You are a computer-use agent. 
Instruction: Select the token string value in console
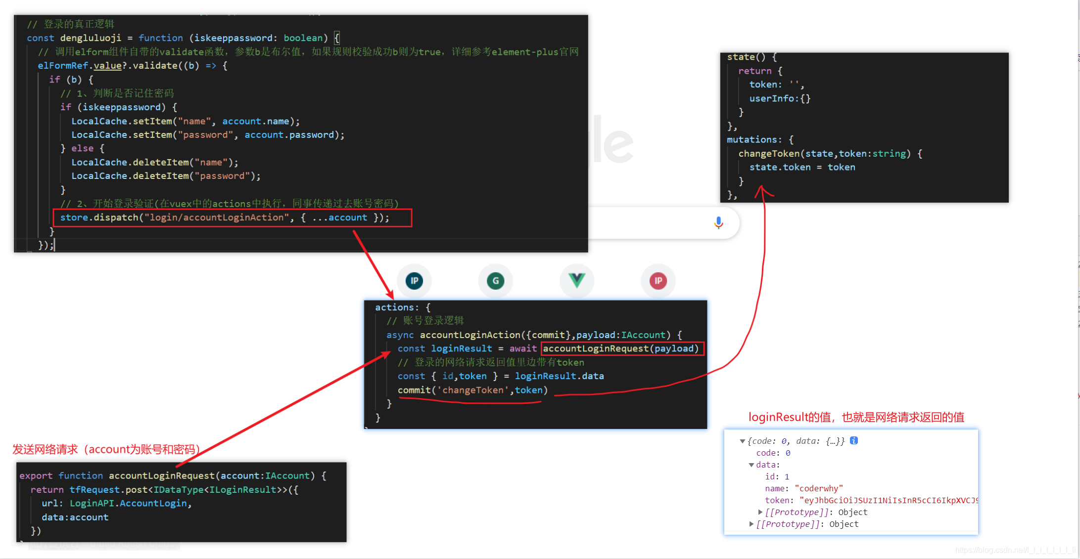click(x=889, y=500)
